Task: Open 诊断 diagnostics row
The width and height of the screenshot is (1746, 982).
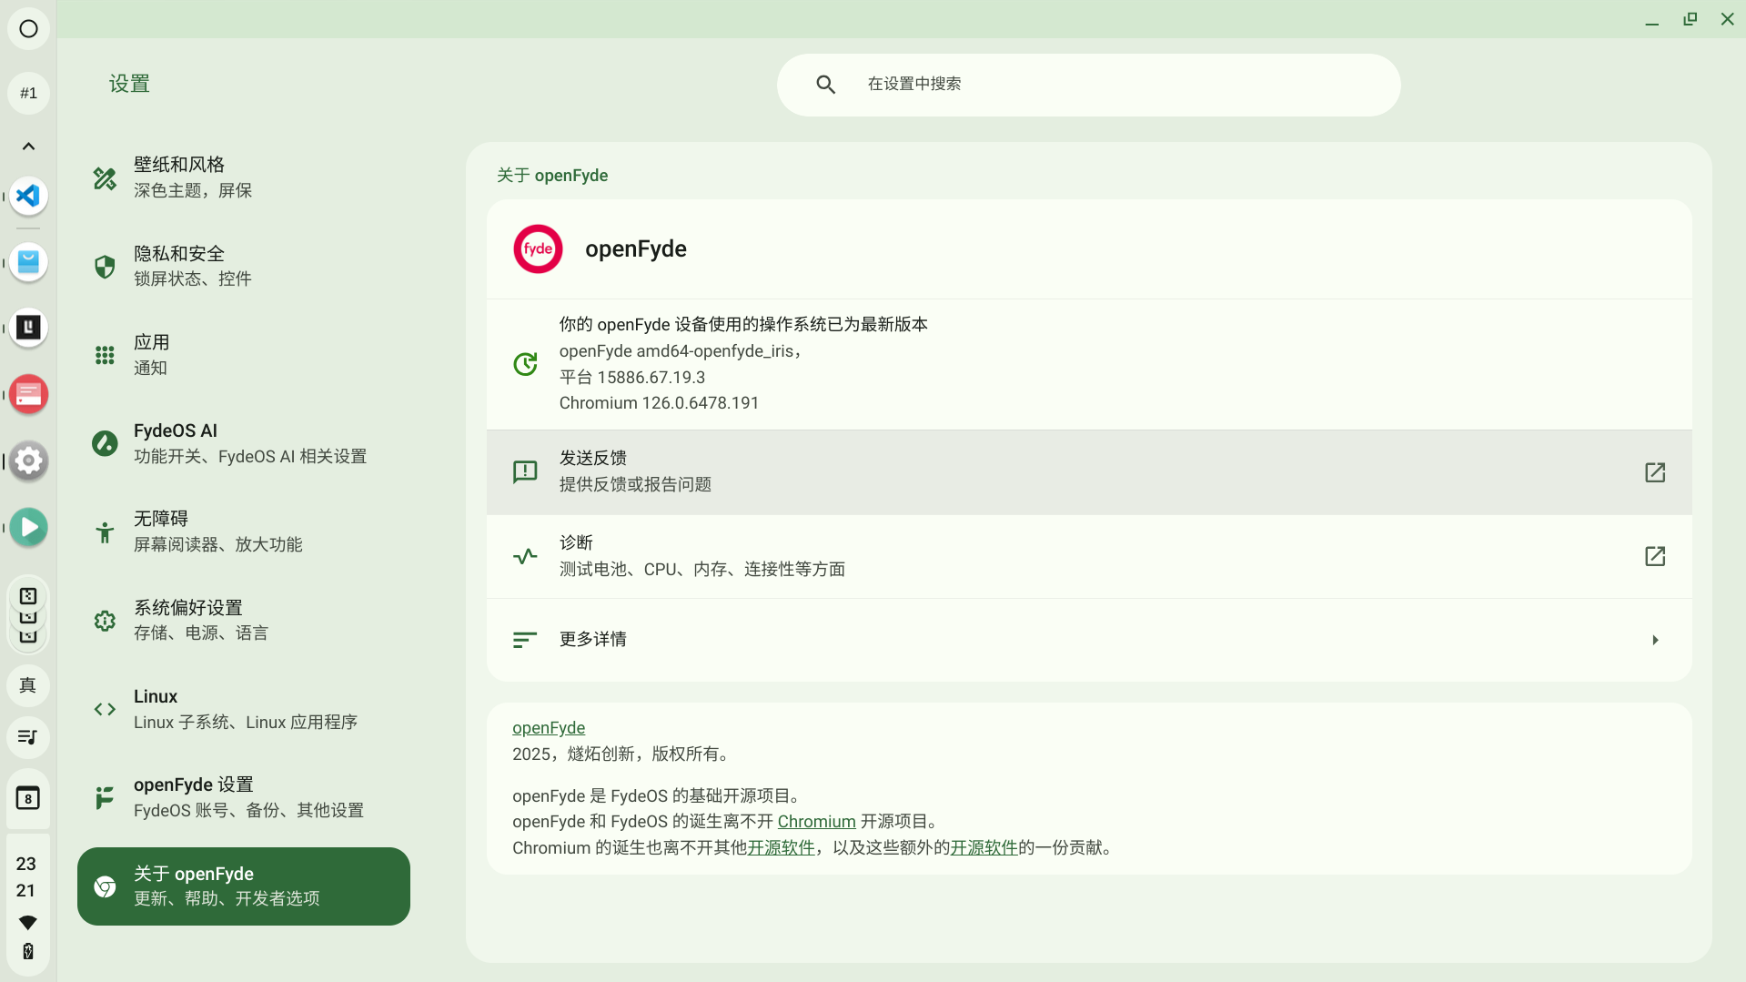Action: 1088,556
